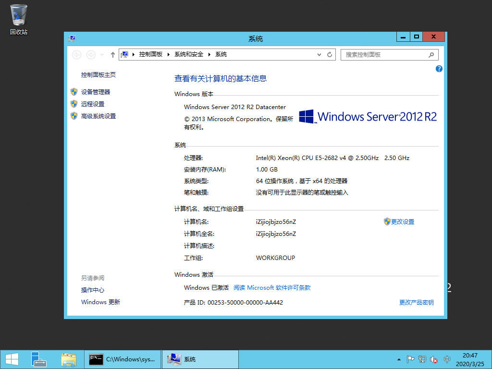Open 操作中心 under 另请参阅
Viewport: 492px width, 369px height.
coord(93,290)
